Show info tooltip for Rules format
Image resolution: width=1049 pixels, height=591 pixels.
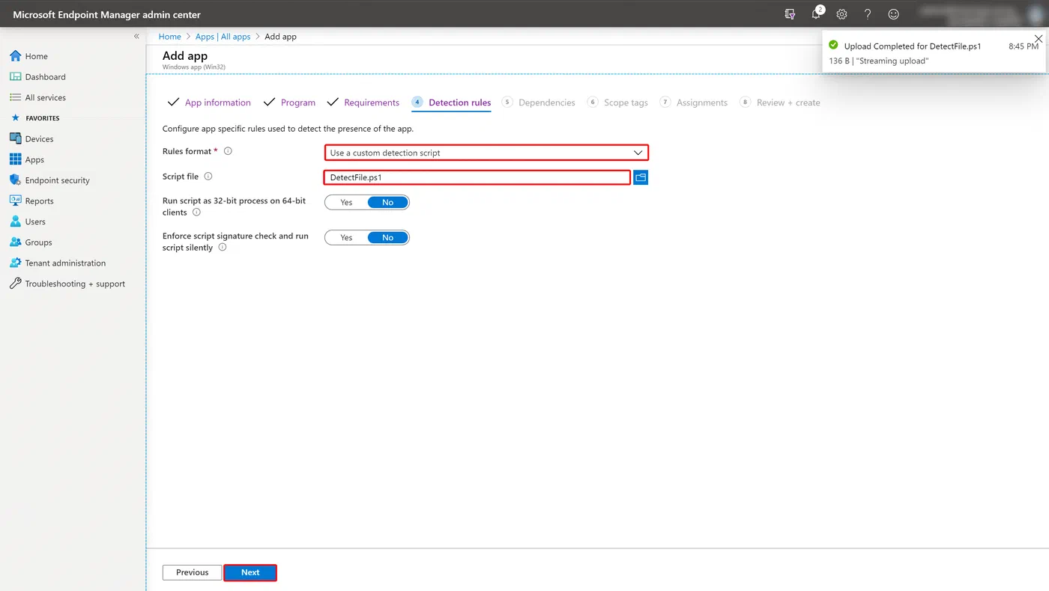click(x=229, y=151)
